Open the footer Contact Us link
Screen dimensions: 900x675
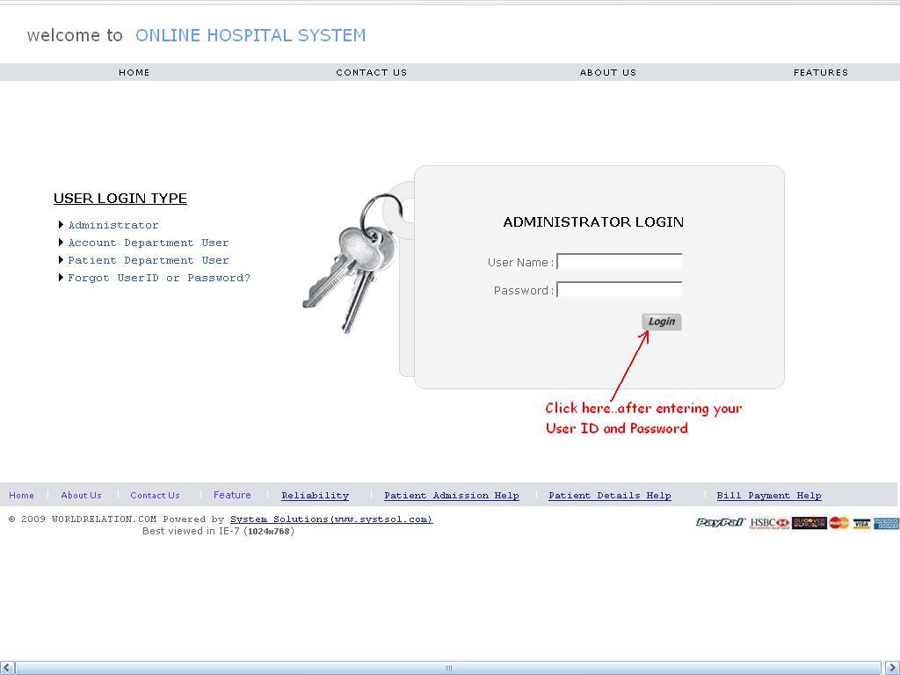(x=155, y=496)
